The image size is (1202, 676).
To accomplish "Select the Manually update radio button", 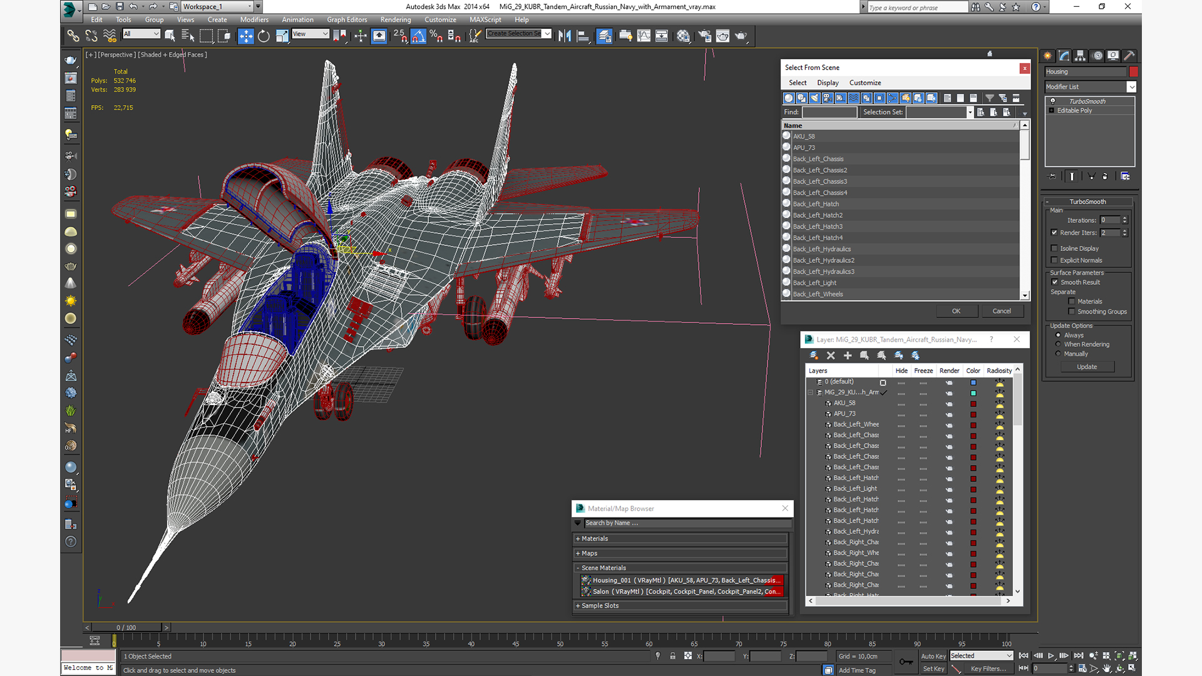I will coord(1059,354).
